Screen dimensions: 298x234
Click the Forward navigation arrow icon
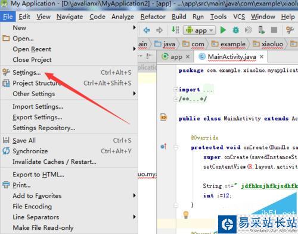(159, 30)
